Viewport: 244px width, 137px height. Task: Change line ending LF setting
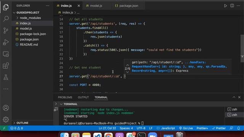click(151, 128)
